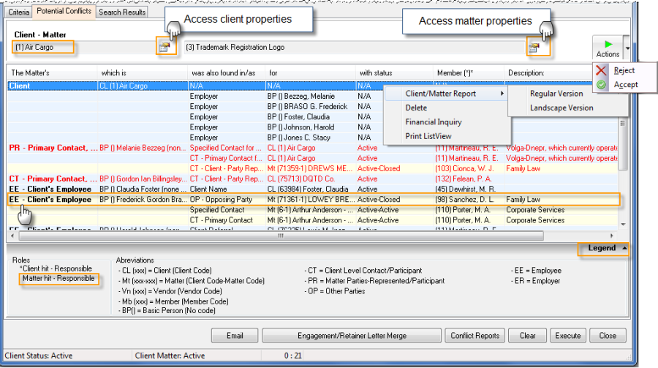The height and width of the screenshot is (368, 658).
Task: Click the Execute button
Action: [x=568, y=336]
